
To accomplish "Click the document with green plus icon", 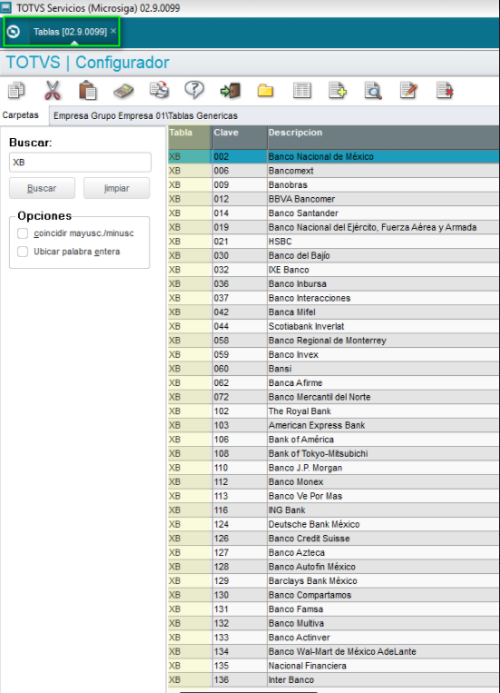I will [338, 90].
